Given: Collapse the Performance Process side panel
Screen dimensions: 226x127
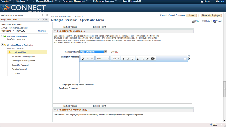Looking at the screenshot, I should click(x=47, y=15).
